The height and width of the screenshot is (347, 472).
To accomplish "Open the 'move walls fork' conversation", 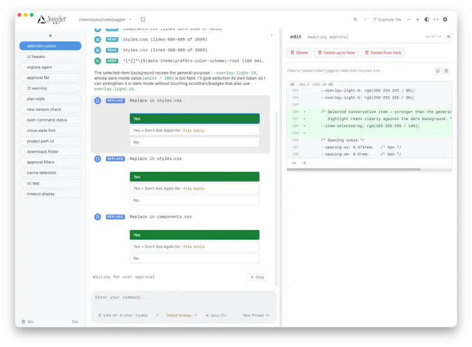I will [x=50, y=130].
